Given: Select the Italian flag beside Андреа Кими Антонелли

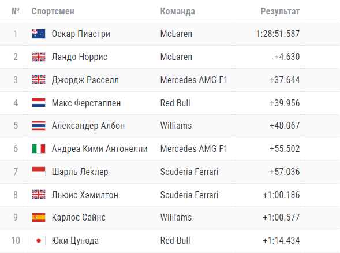Looking at the screenshot, I should (x=39, y=148).
